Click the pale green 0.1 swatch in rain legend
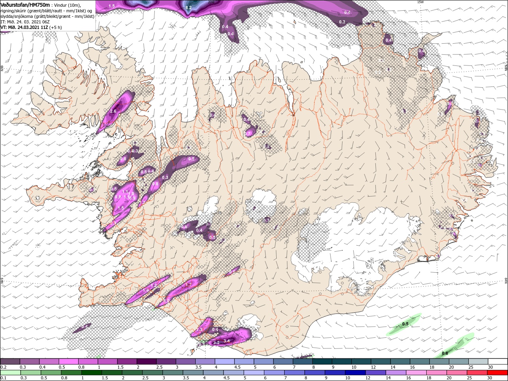 pyautogui.click(x=10, y=372)
